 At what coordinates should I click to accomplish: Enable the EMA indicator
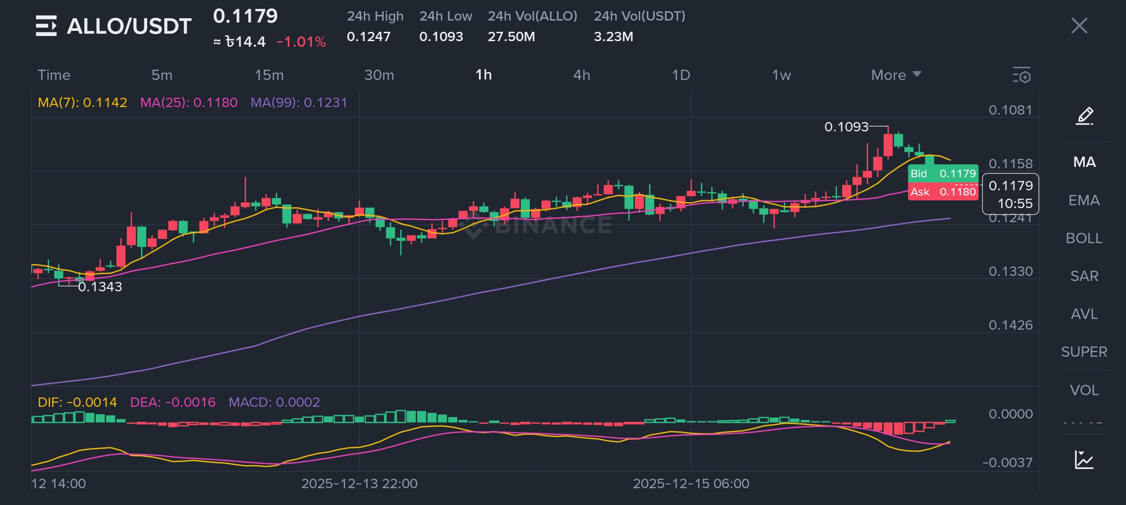click(x=1084, y=201)
